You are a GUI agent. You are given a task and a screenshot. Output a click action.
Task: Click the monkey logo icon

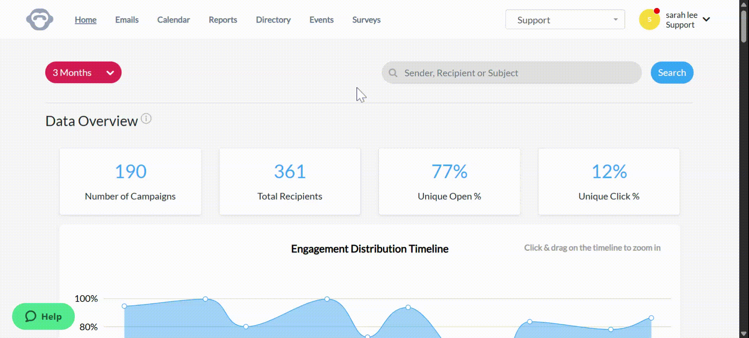39,19
